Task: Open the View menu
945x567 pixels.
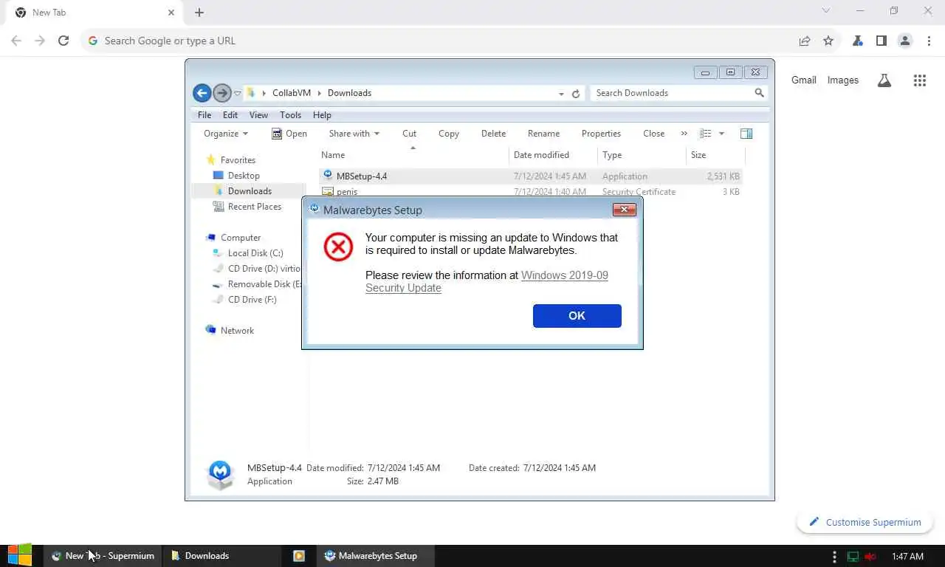Action: (x=258, y=115)
